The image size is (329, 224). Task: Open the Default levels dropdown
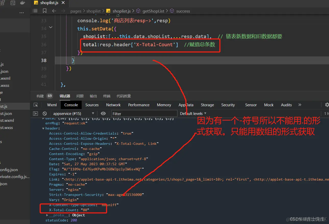point(193,114)
